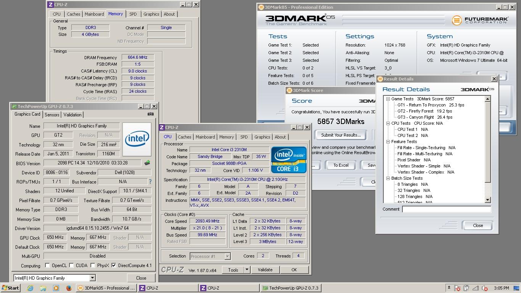
Task: Open the About tab in the Memory CPU-Z window
Action: point(169,14)
